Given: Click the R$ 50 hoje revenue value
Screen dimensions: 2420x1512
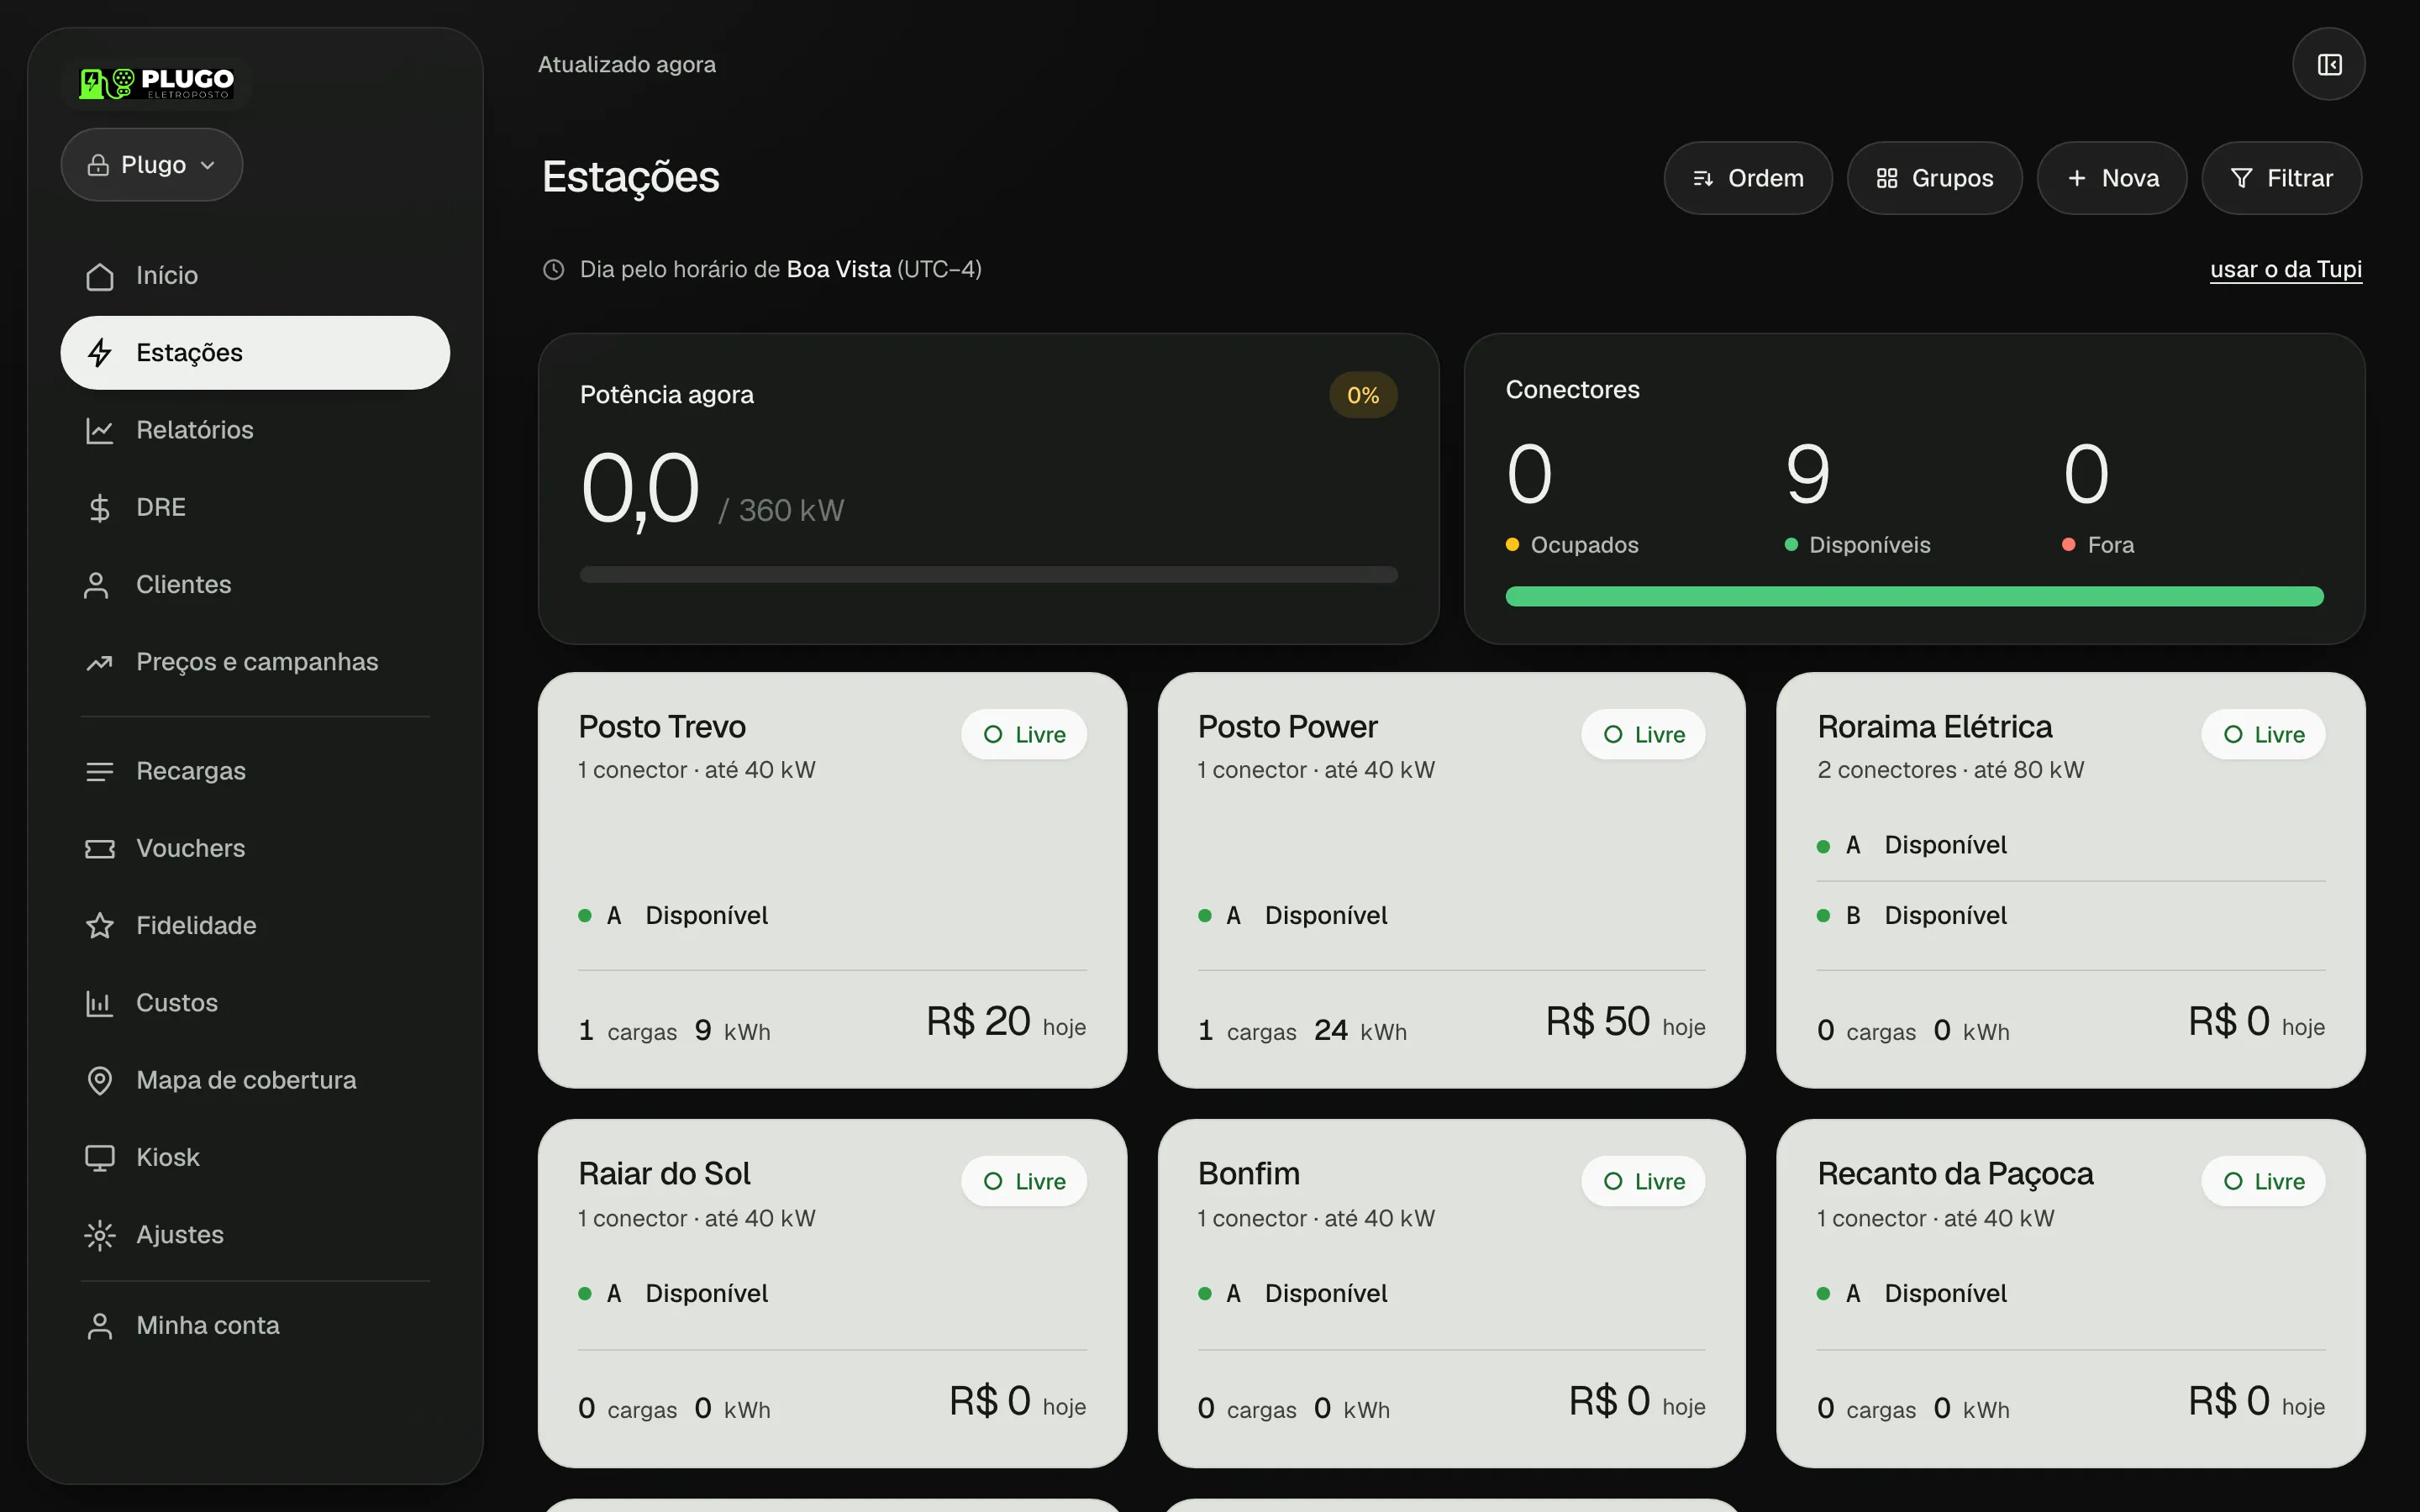Looking at the screenshot, I should [x=1625, y=1022].
